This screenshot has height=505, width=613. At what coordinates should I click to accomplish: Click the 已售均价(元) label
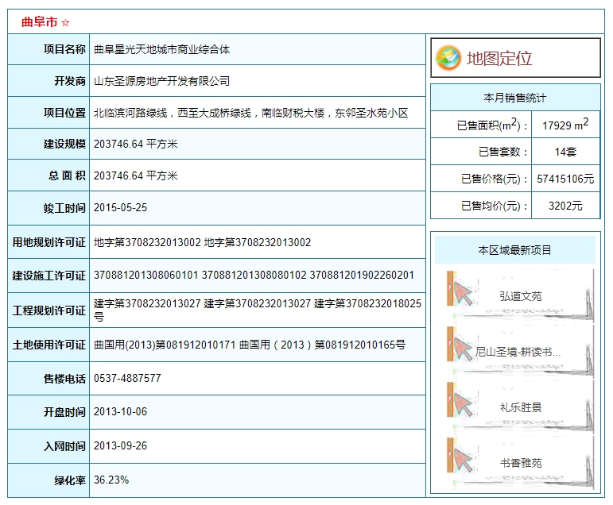(x=495, y=206)
